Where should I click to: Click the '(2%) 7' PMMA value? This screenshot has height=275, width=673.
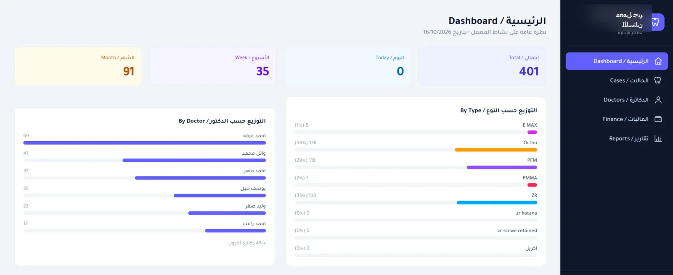tap(302, 178)
